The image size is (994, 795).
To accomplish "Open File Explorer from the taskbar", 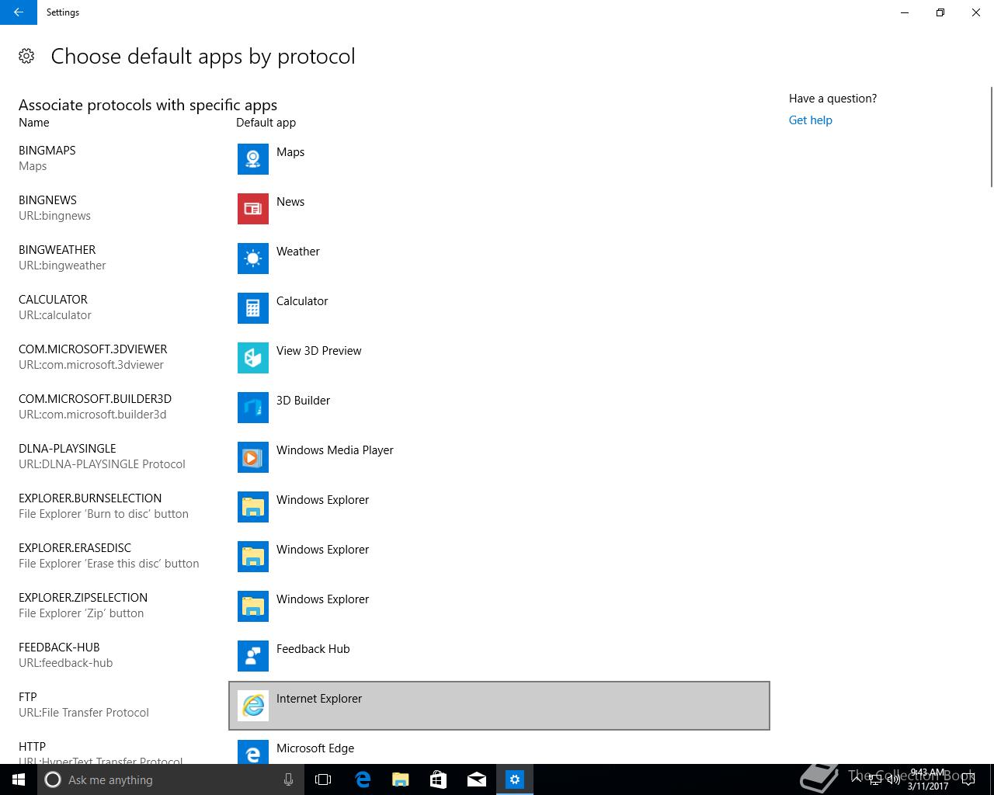I will pyautogui.click(x=401, y=779).
